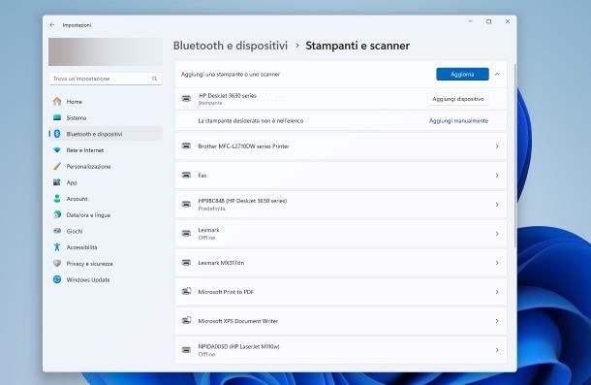
Task: Click the Brother MFC-L2710DW printer icon
Action: 186,146
